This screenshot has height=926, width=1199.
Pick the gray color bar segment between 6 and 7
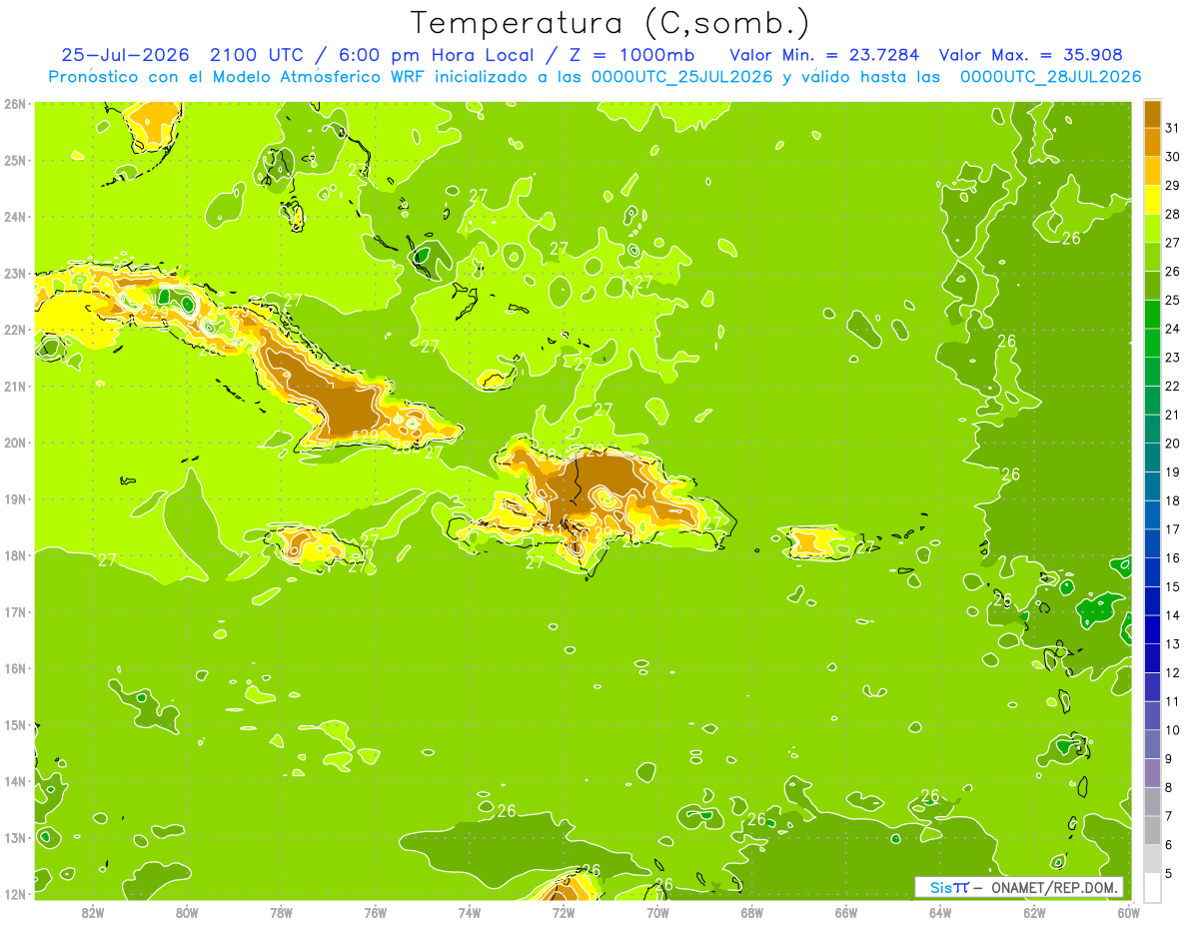tap(1152, 830)
